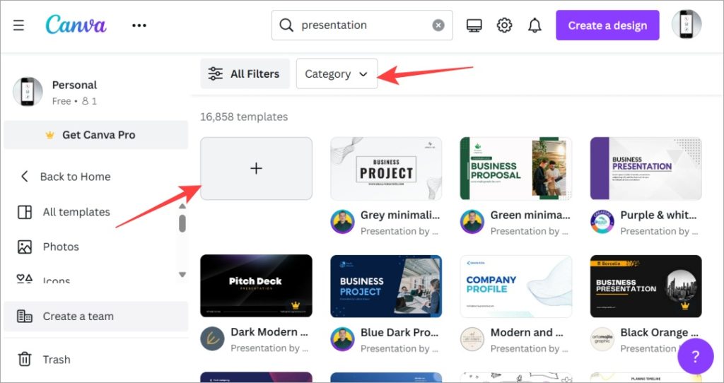Open Business Project grey template thumbnail

pos(386,168)
